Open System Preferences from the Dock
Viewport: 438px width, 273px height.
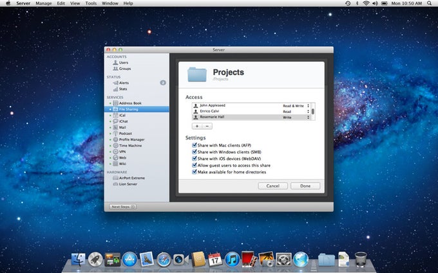[x=284, y=260]
